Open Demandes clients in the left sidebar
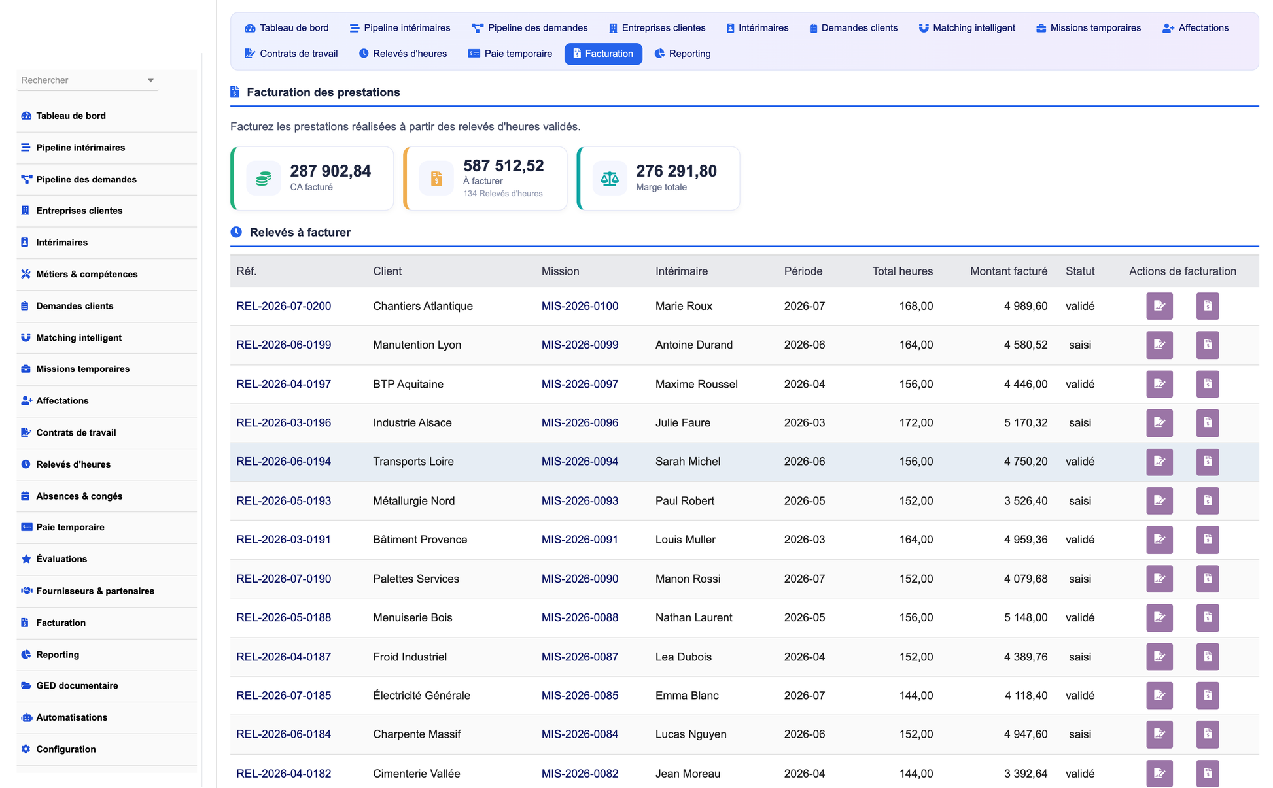The image size is (1273, 788). (x=107, y=306)
